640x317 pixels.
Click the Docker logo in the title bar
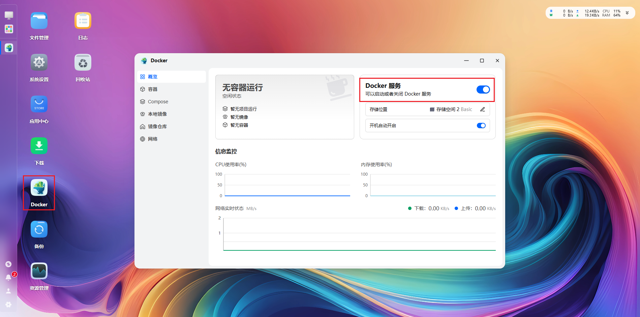(x=144, y=61)
